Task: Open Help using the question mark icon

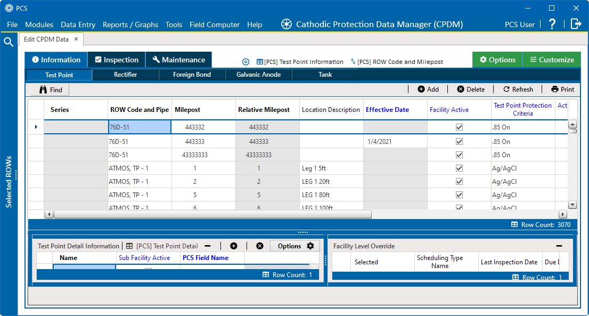Action: (x=552, y=24)
